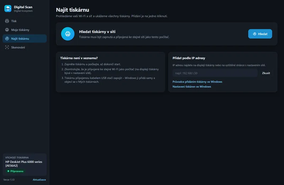Start the network search with Hledat button
The image size is (284, 185).
(x=260, y=34)
